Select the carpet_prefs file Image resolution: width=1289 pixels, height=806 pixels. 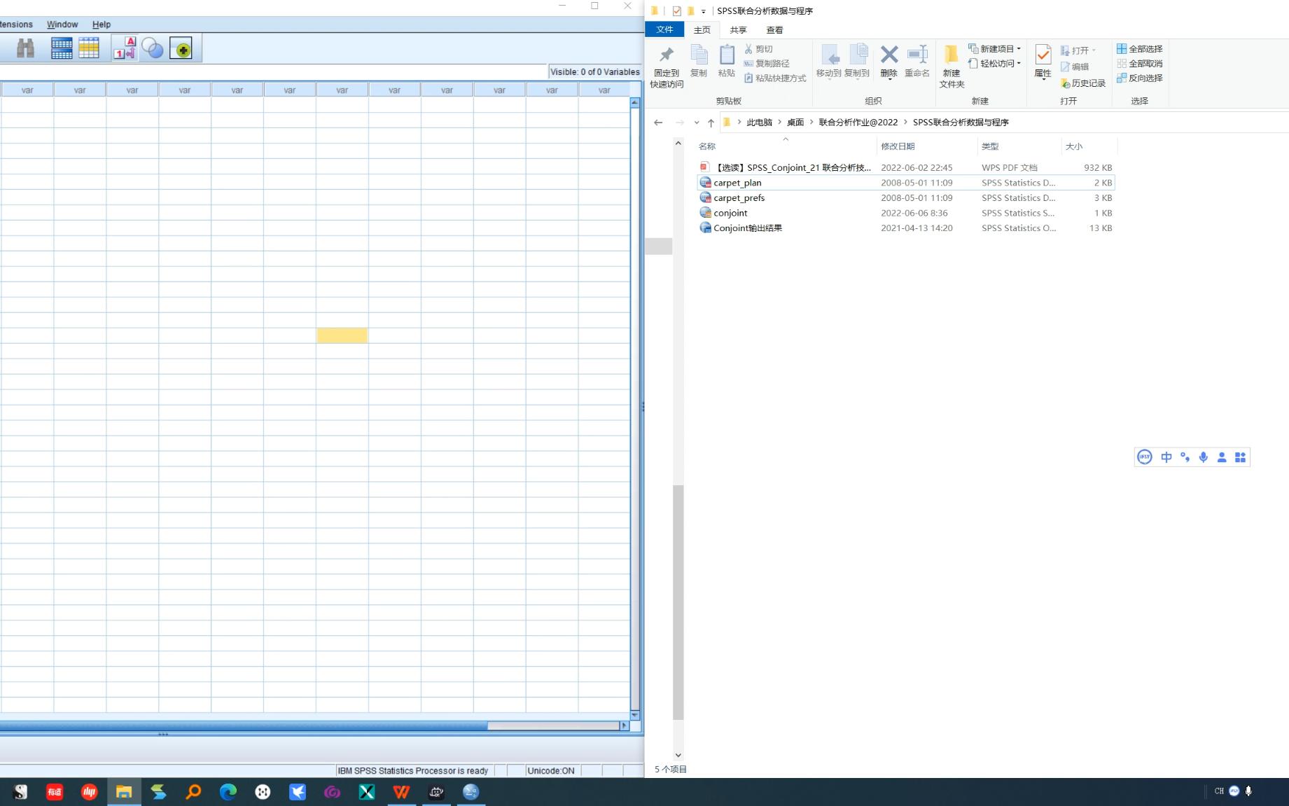pyautogui.click(x=905, y=198)
